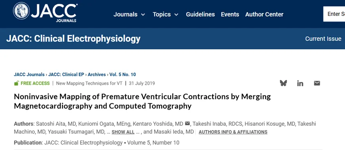Open the Events menu item
Viewport: 345px width, 150px height.
click(230, 14)
